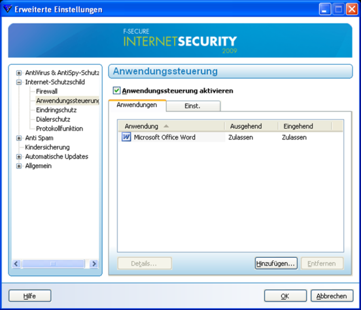
Task: Expand the Anti Spam tree node
Action: pos(19,138)
